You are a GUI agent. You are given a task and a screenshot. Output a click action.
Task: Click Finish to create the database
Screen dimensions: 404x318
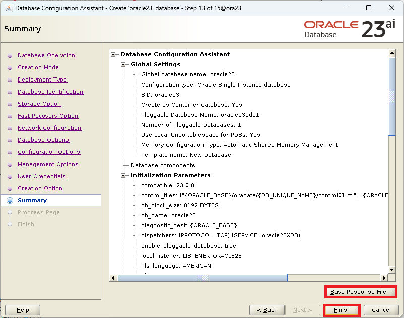tap(342, 310)
